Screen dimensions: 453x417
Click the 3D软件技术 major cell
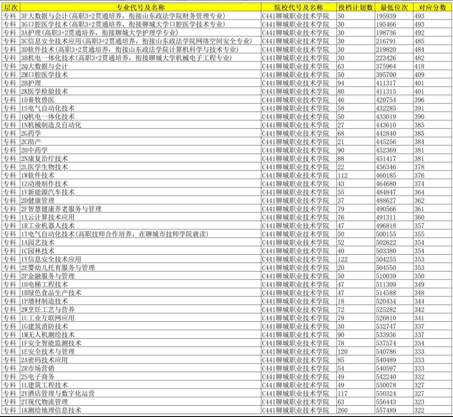click(x=140, y=49)
